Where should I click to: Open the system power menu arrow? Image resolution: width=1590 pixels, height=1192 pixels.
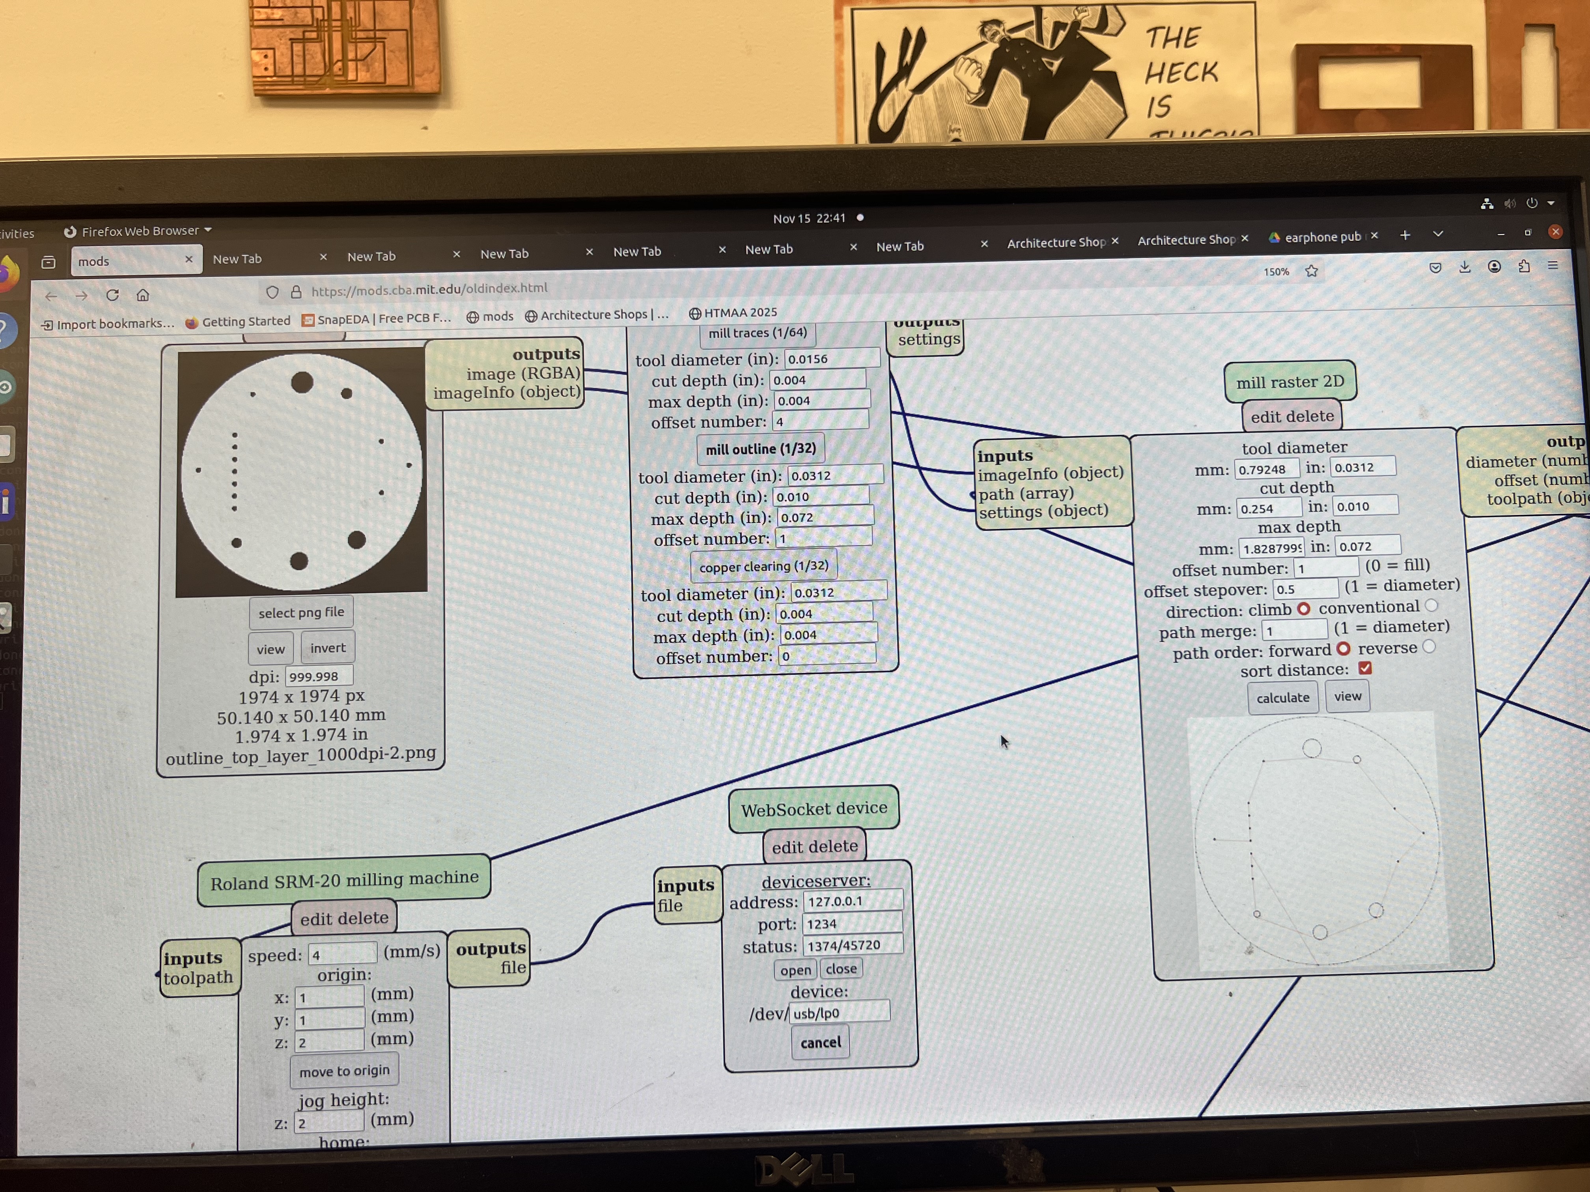(x=1551, y=203)
